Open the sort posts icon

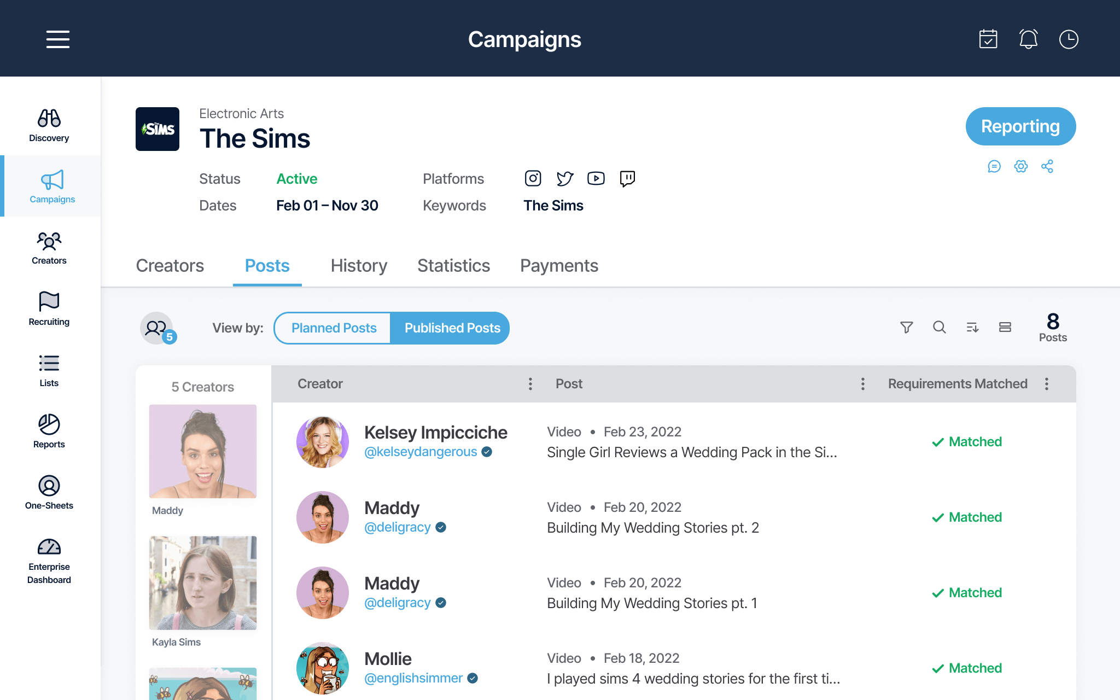[x=972, y=327]
